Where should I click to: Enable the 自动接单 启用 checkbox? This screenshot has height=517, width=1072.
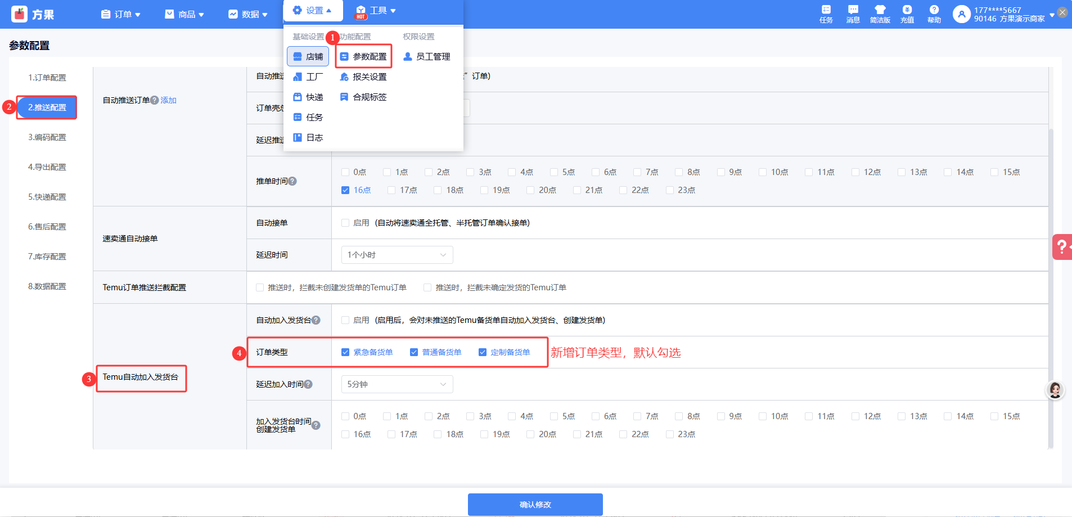coord(345,223)
